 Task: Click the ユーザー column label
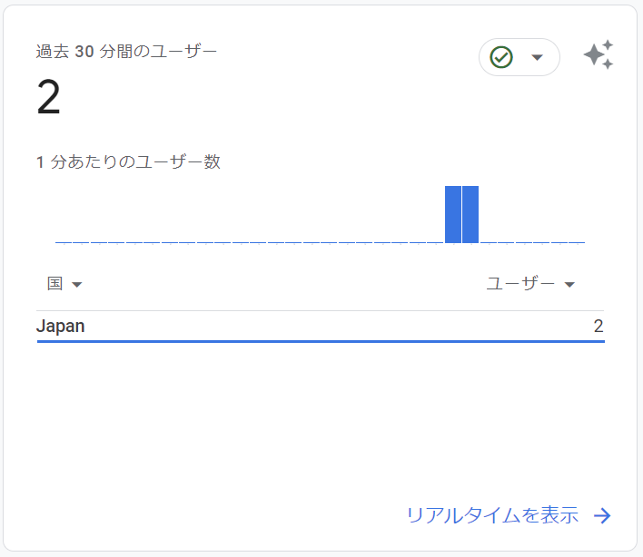point(520,283)
